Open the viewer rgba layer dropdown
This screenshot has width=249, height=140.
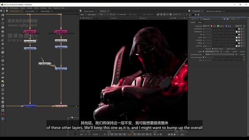click(x=83, y=14)
